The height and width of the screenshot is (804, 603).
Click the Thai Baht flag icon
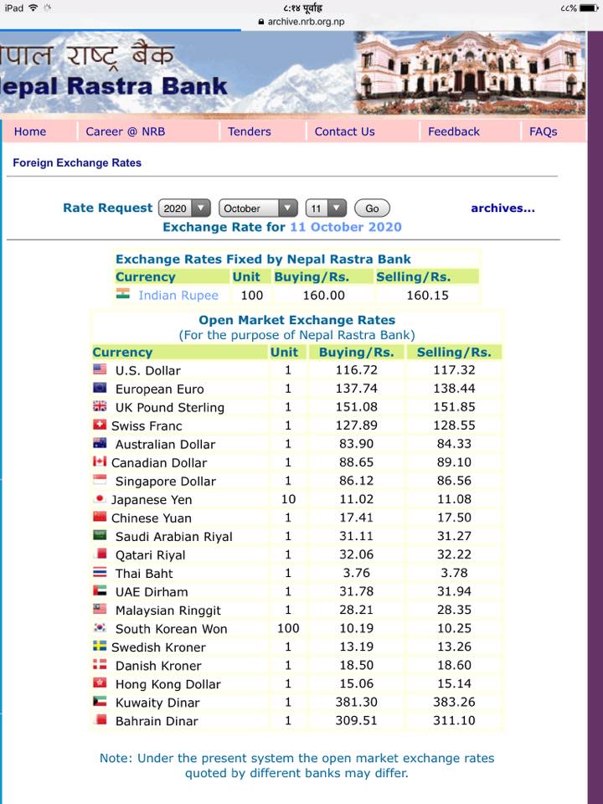click(x=100, y=572)
